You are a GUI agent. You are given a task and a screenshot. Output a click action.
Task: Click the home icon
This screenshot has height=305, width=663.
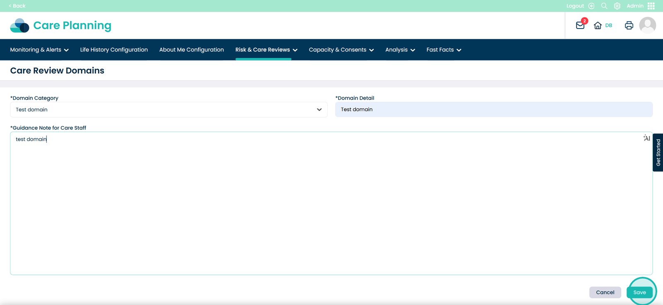(x=598, y=25)
